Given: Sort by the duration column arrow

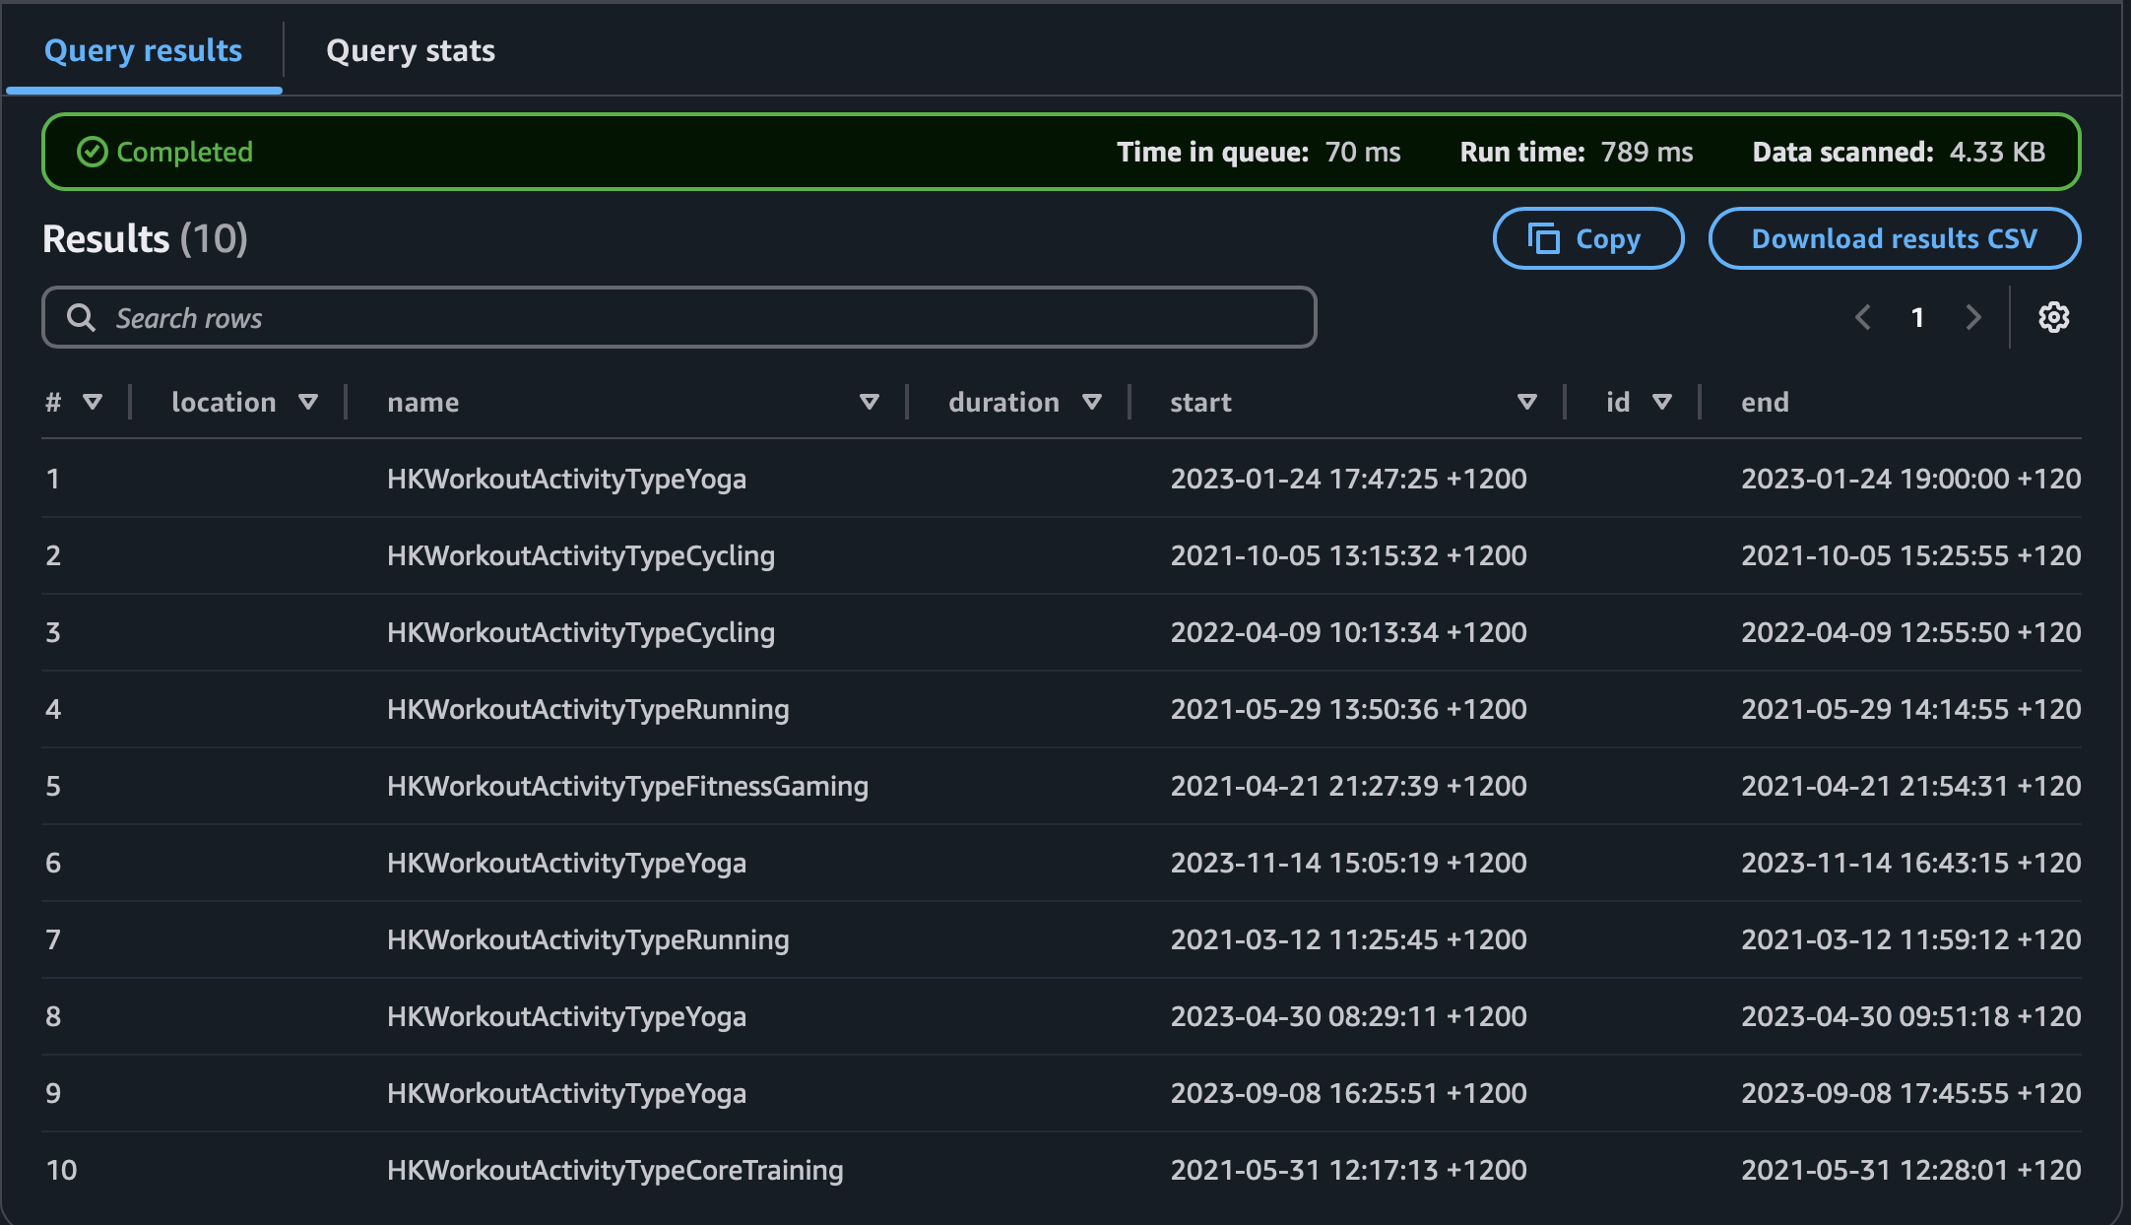Looking at the screenshot, I should (1091, 402).
